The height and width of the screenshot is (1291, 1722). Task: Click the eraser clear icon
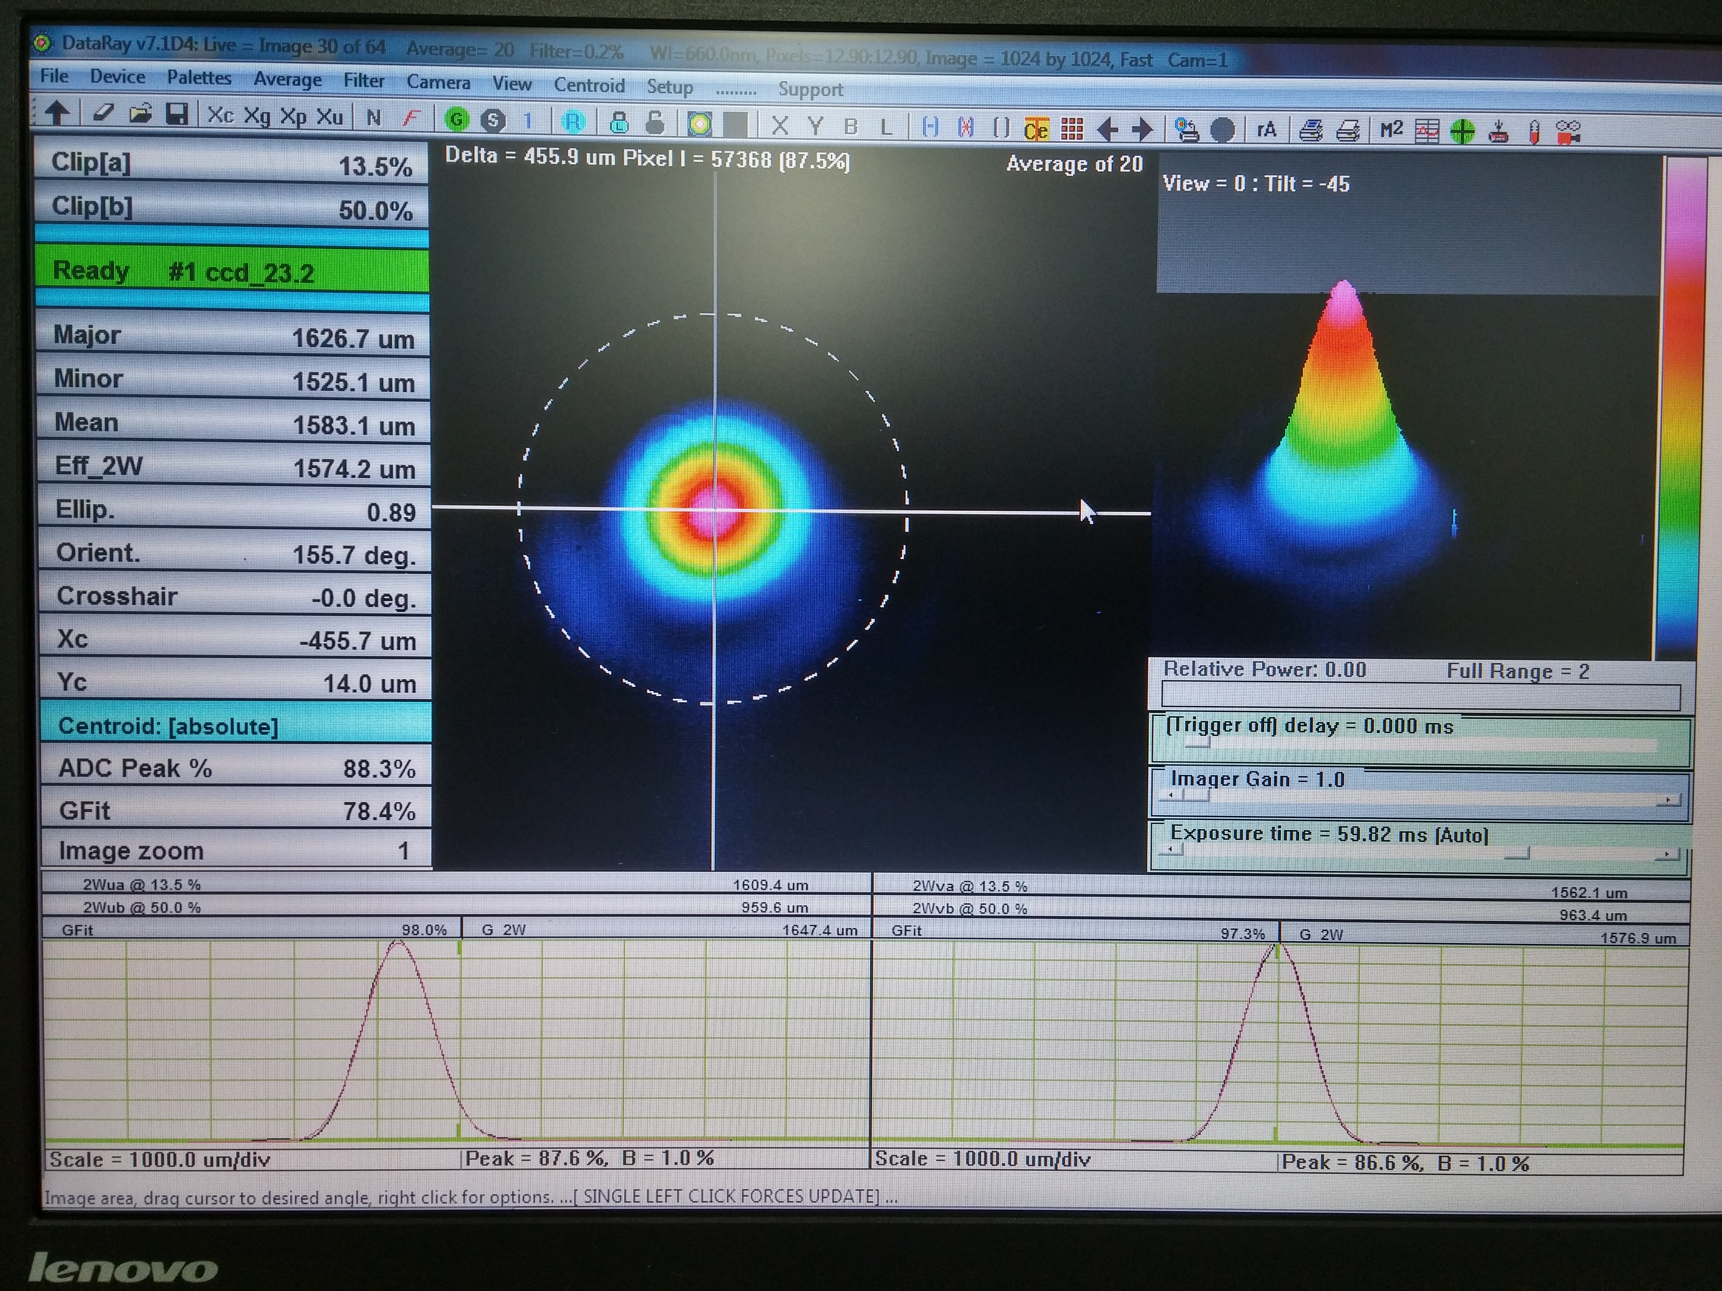point(103,113)
